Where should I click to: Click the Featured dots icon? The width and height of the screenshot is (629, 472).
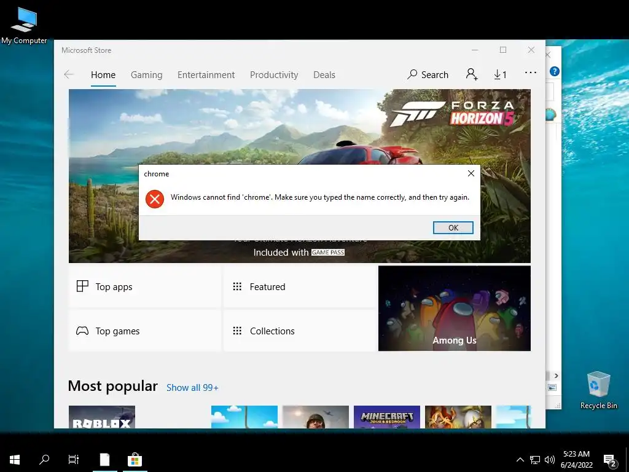tap(237, 286)
